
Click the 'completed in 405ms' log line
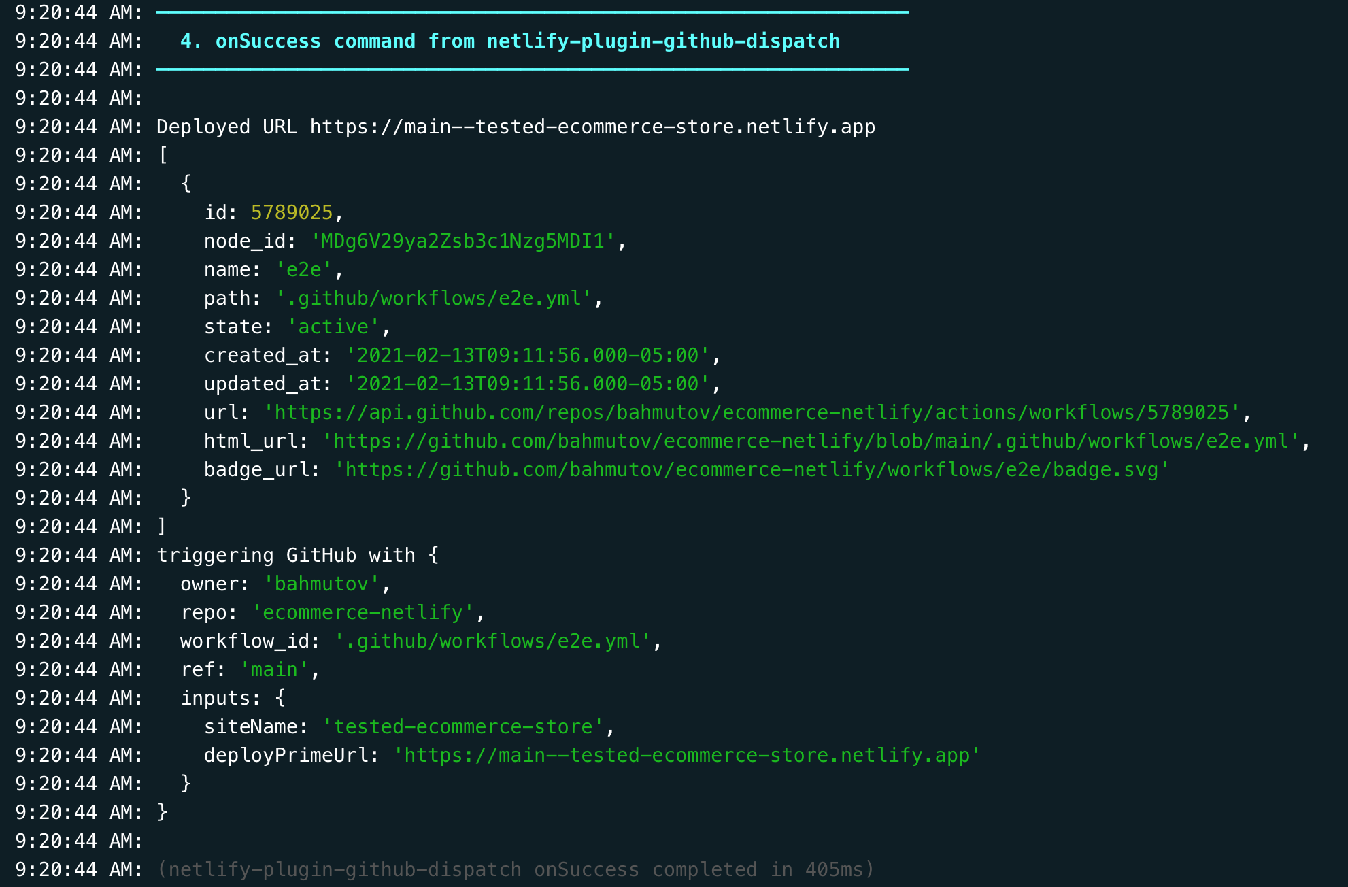click(515, 869)
